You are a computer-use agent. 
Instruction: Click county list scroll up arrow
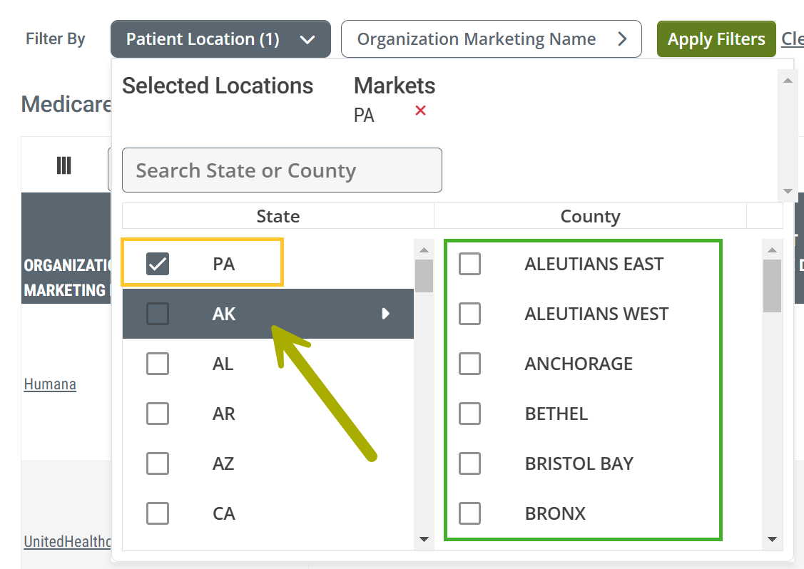click(772, 250)
